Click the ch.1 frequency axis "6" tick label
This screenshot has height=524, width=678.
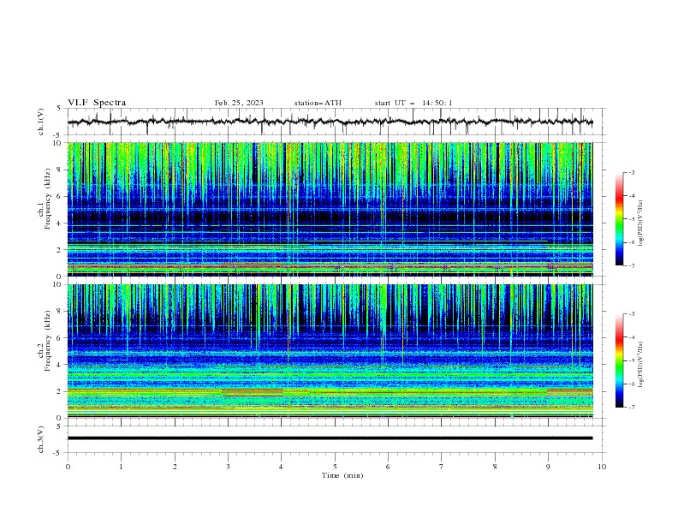pyautogui.click(x=60, y=196)
